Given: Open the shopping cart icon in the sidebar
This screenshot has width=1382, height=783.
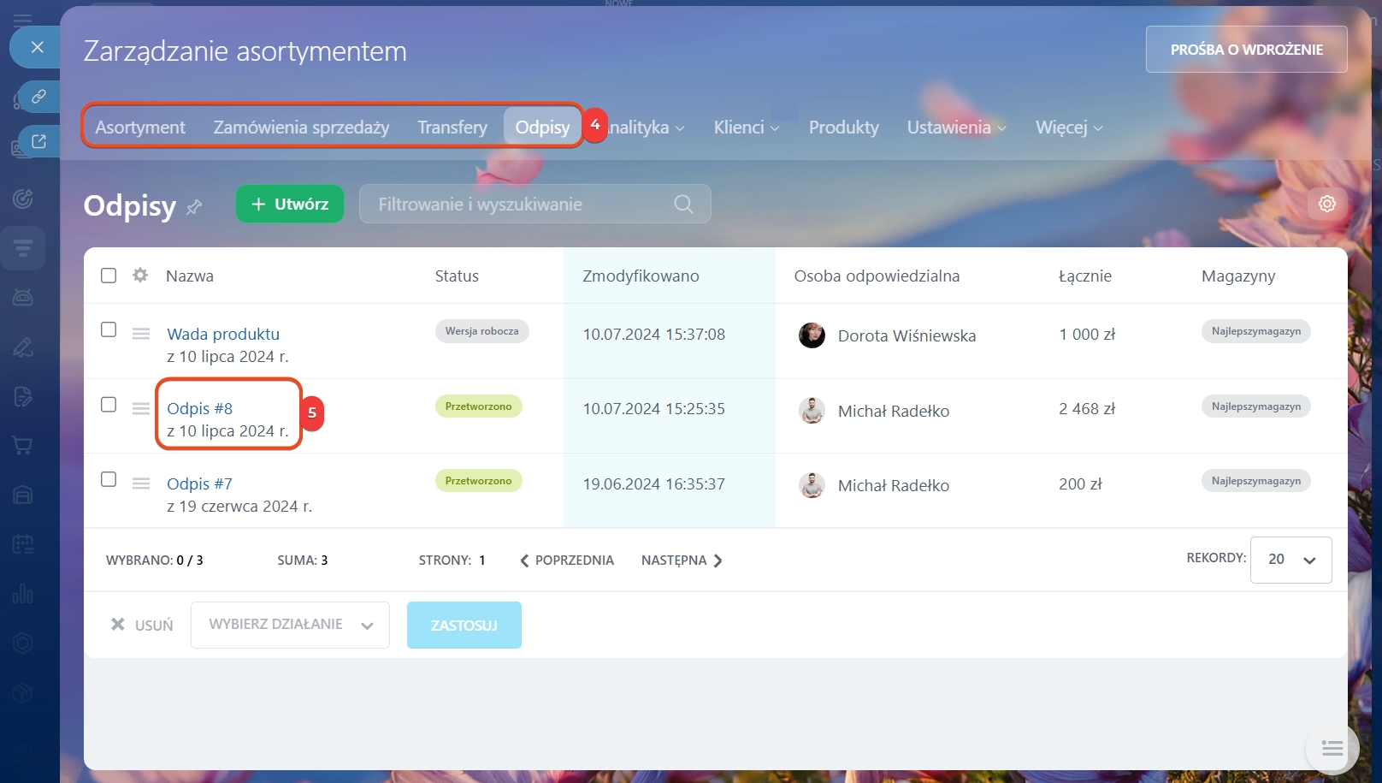Looking at the screenshot, I should 23,445.
